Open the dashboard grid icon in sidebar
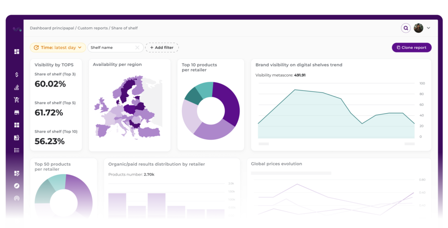This screenshot has height=228, width=448. [x=17, y=52]
